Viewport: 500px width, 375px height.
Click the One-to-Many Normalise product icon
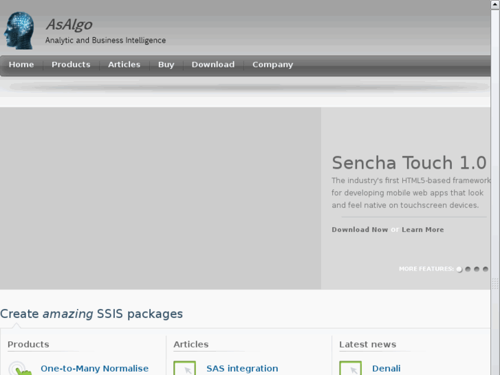[20, 369]
